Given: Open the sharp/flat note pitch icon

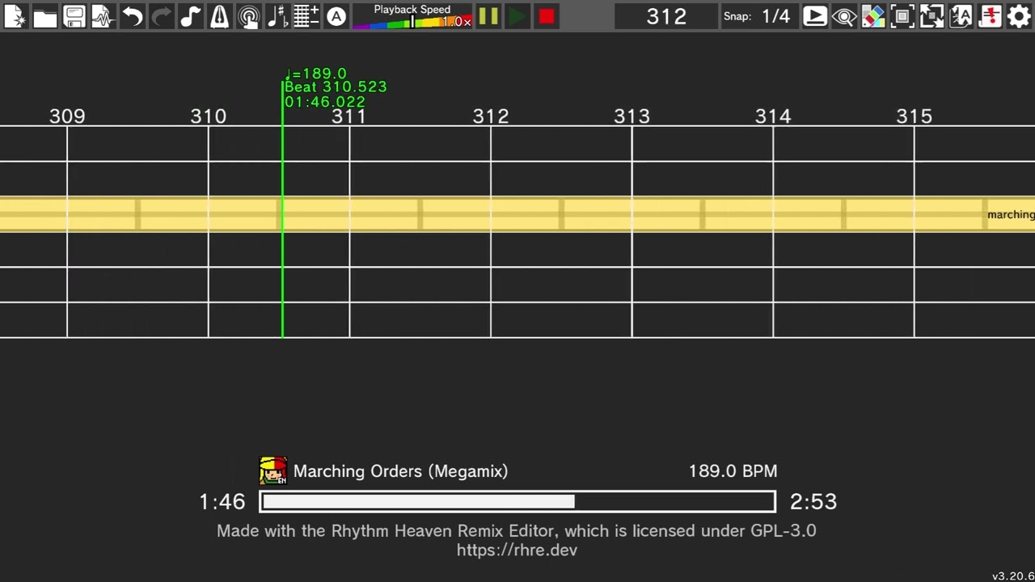Looking at the screenshot, I should click(277, 16).
